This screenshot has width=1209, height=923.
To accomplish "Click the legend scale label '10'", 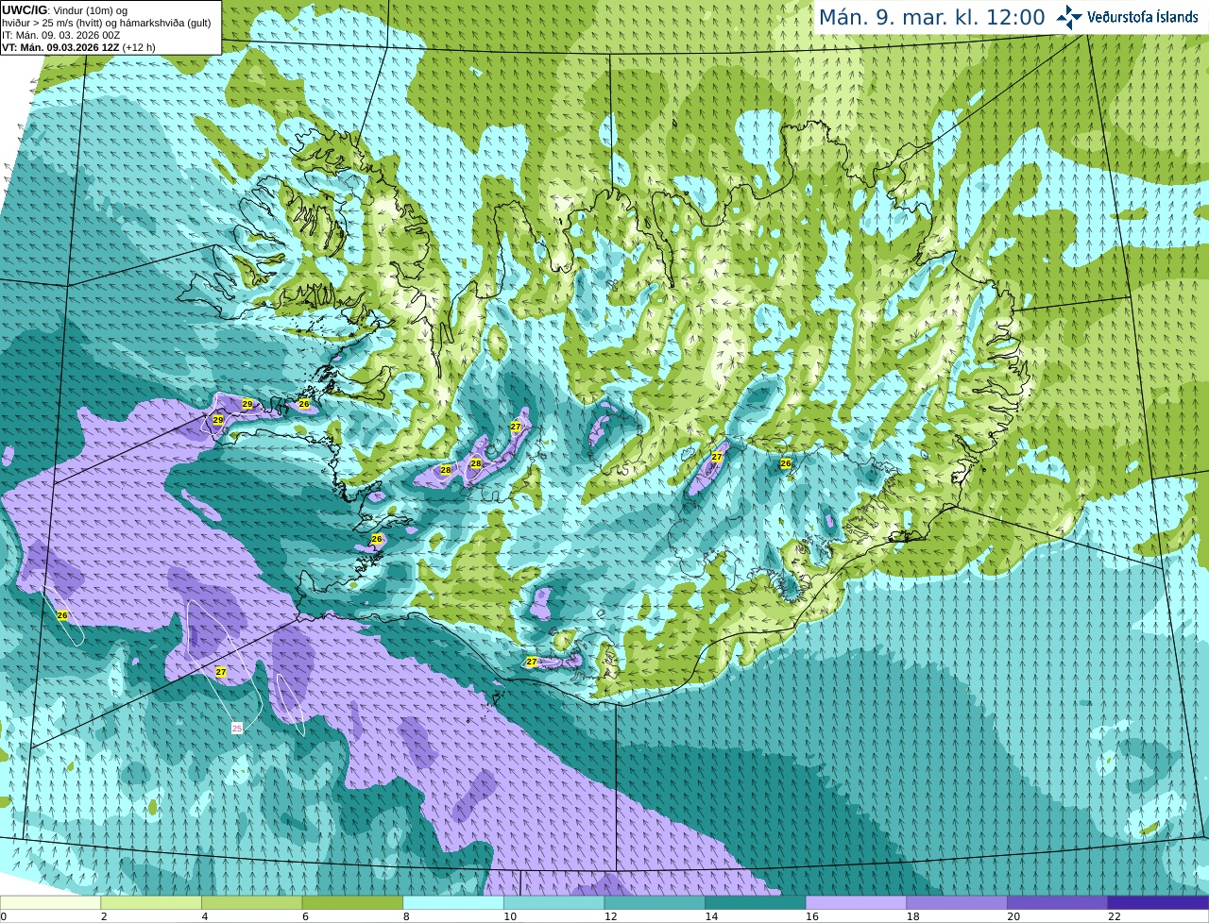I will pyautogui.click(x=510, y=916).
